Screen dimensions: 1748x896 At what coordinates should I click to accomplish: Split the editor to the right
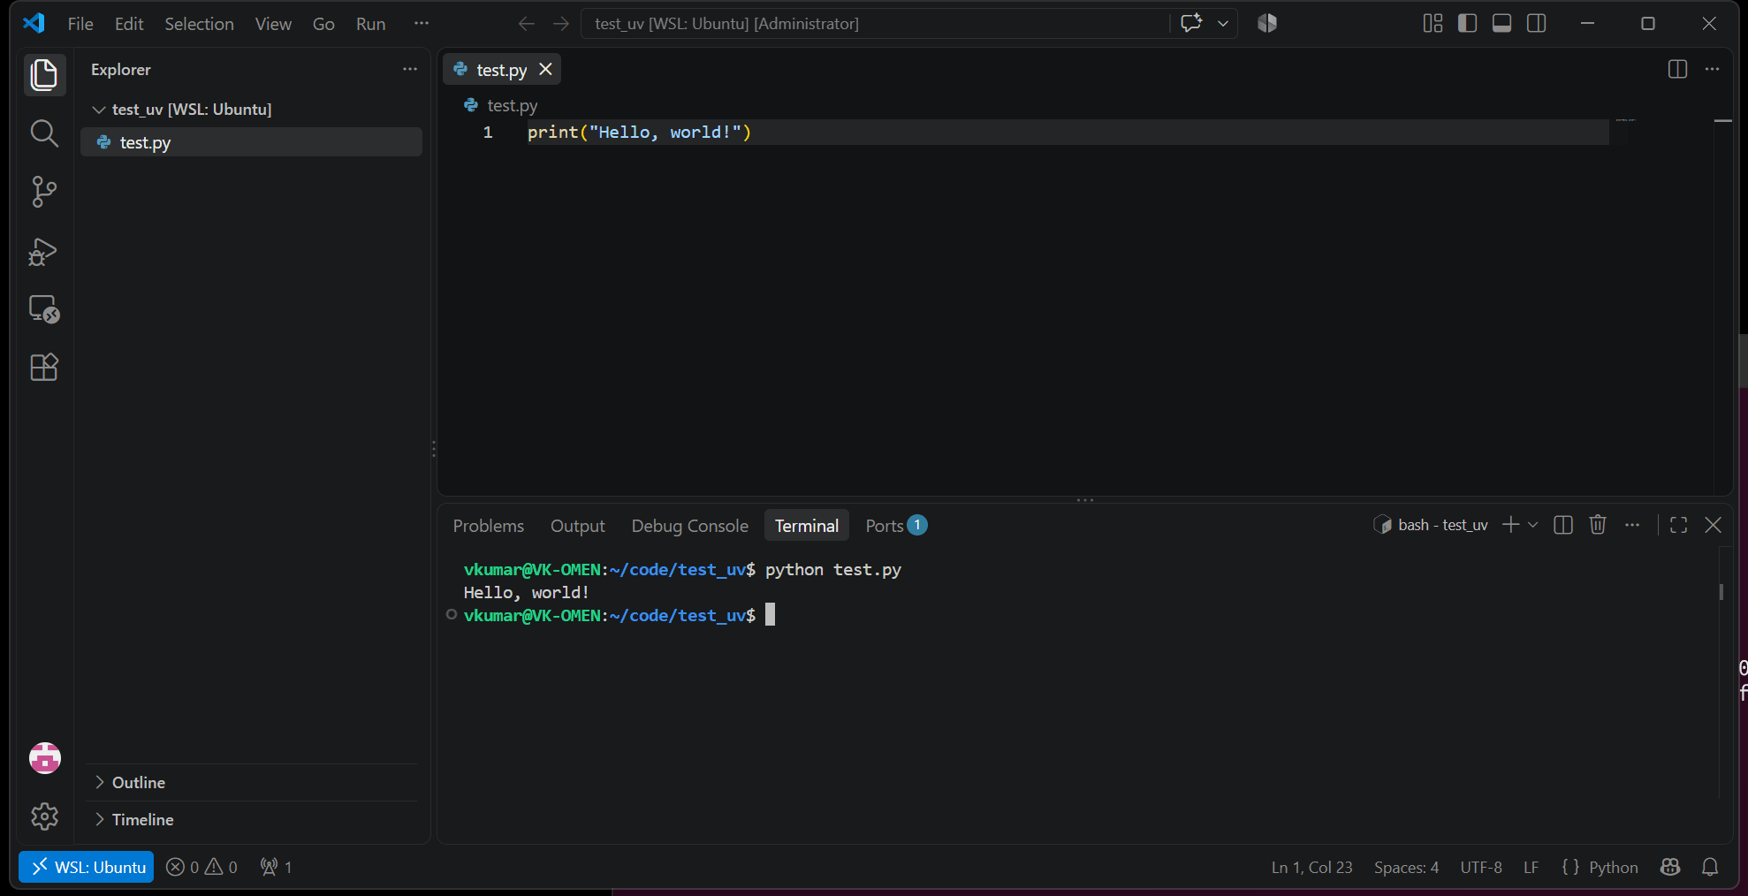tap(1677, 69)
